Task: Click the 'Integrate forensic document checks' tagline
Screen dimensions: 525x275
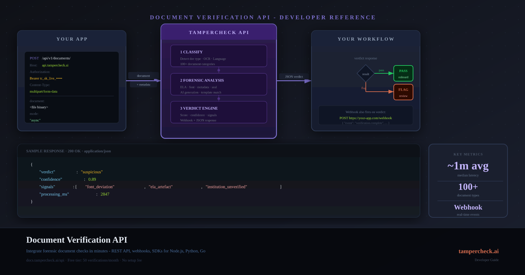Action: pos(116,251)
